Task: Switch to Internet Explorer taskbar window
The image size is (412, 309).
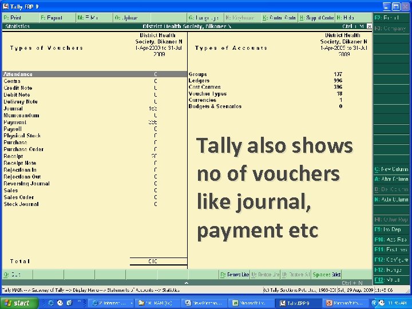Action: 111,303
